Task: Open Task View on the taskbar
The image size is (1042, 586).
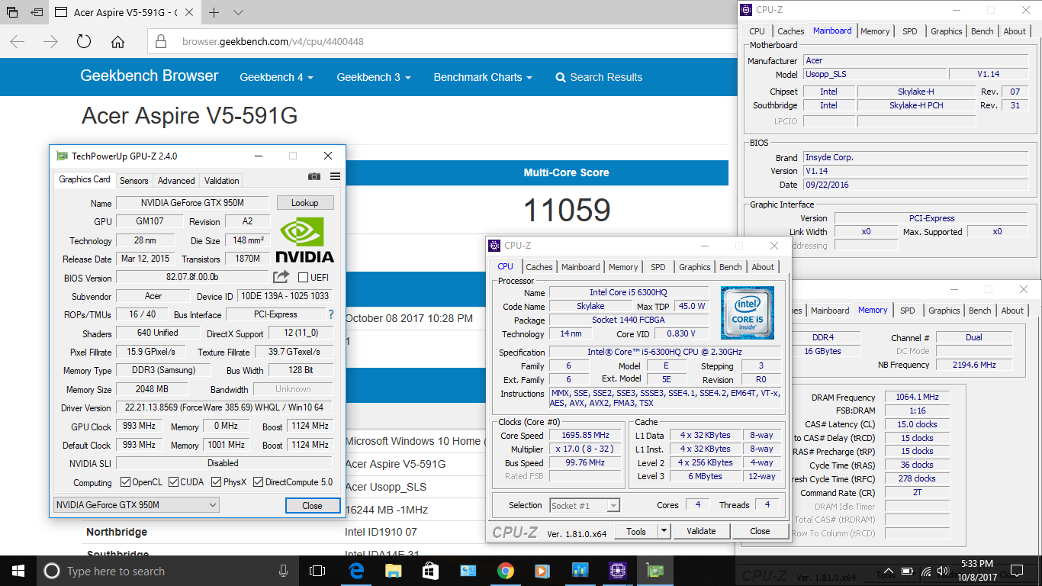Action: tap(317, 571)
